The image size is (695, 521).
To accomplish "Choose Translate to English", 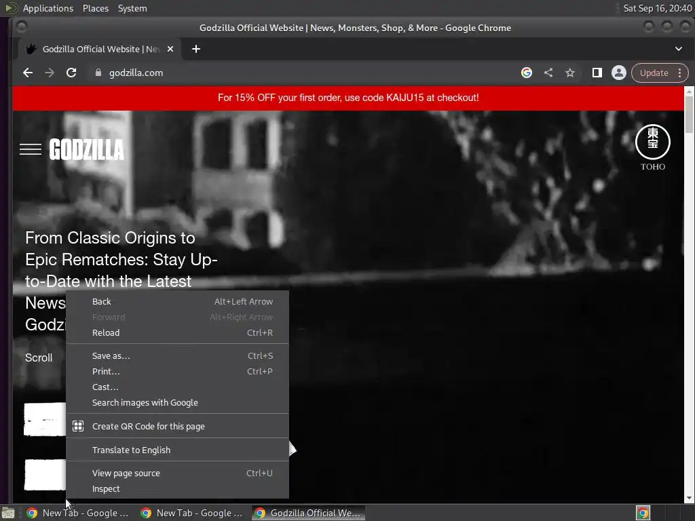I will [177, 450].
